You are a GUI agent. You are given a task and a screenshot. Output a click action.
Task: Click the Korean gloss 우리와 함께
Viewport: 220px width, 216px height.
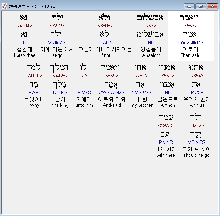(197, 99)
